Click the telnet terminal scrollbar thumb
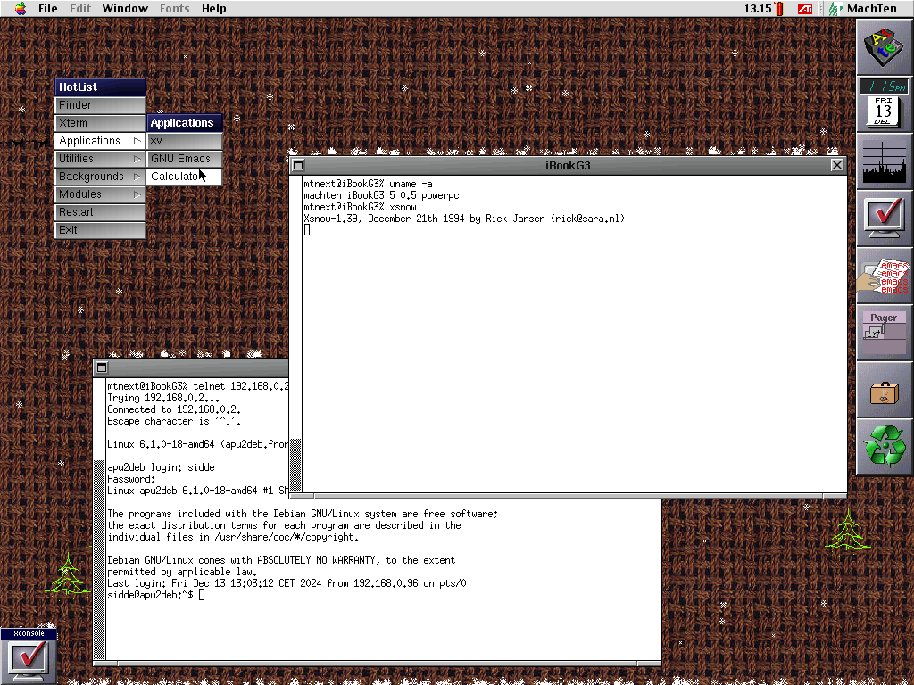This screenshot has width=914, height=685. [99, 560]
